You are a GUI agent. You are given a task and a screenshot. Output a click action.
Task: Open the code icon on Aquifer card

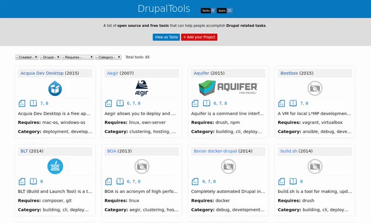(195, 104)
